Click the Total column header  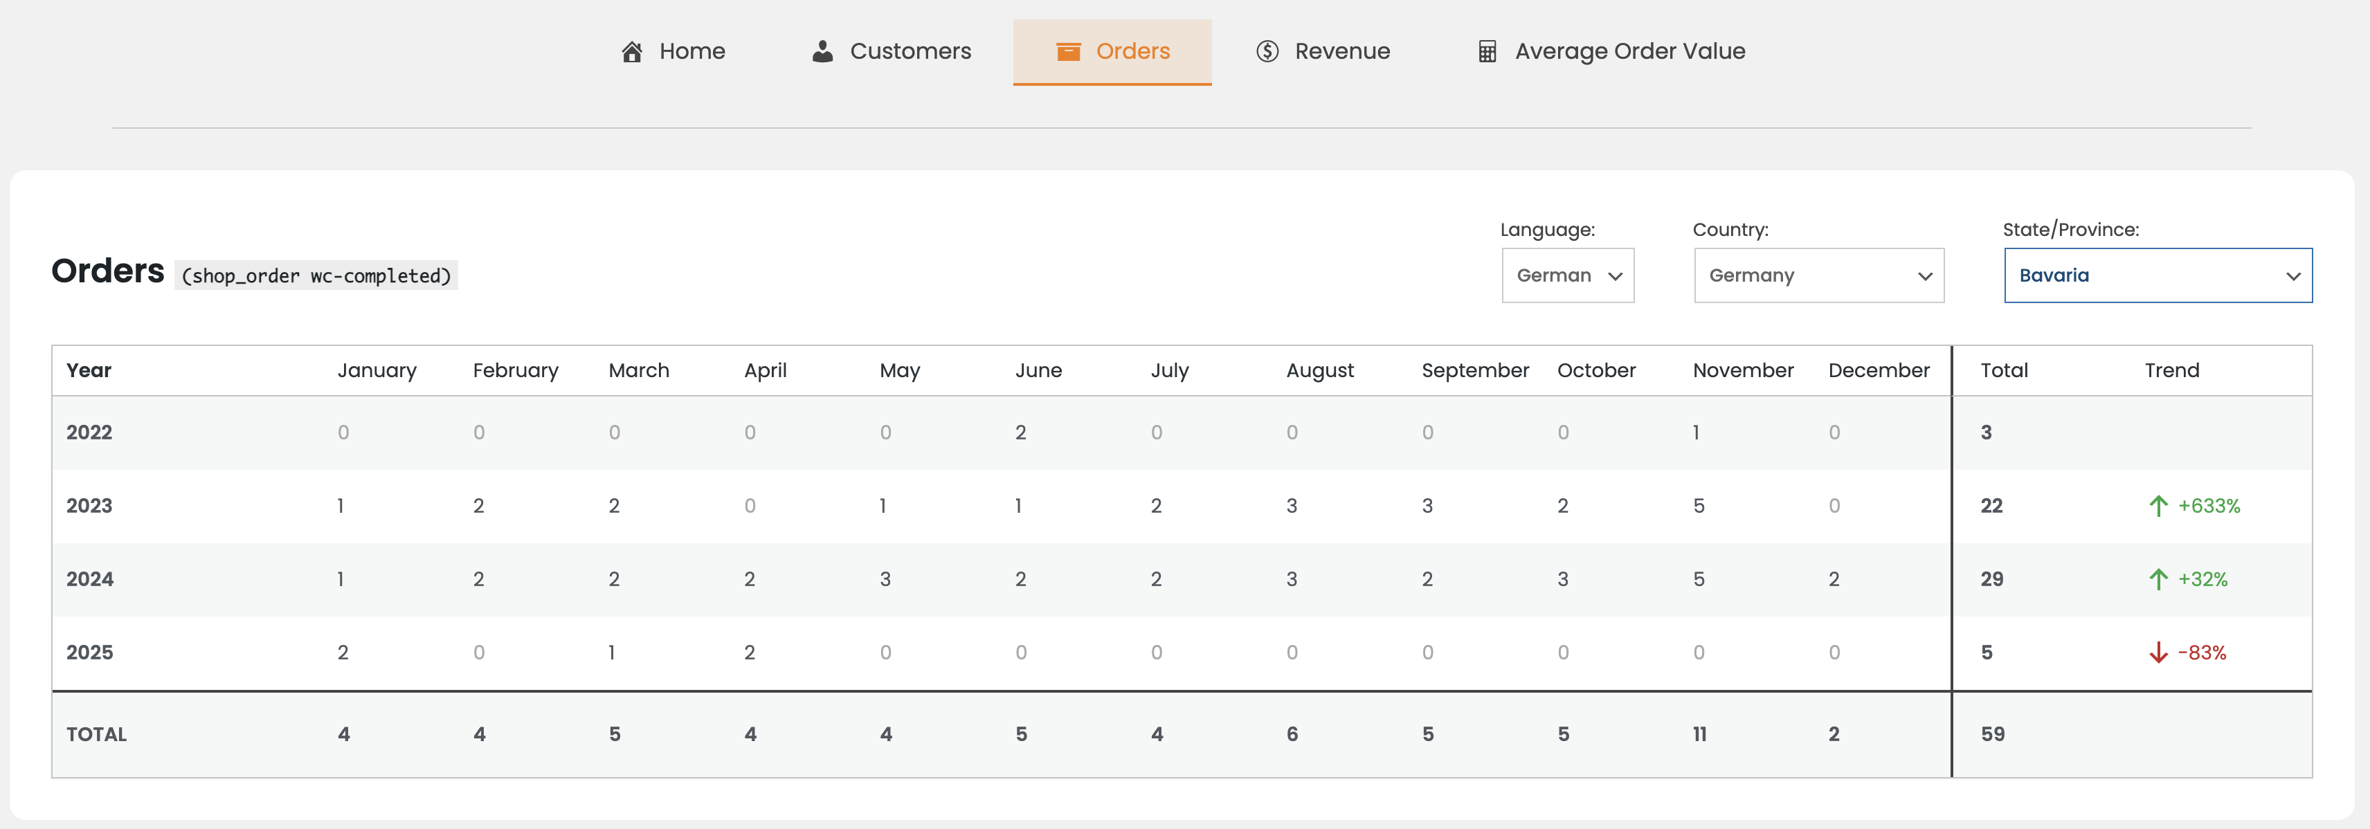[x=2004, y=371]
